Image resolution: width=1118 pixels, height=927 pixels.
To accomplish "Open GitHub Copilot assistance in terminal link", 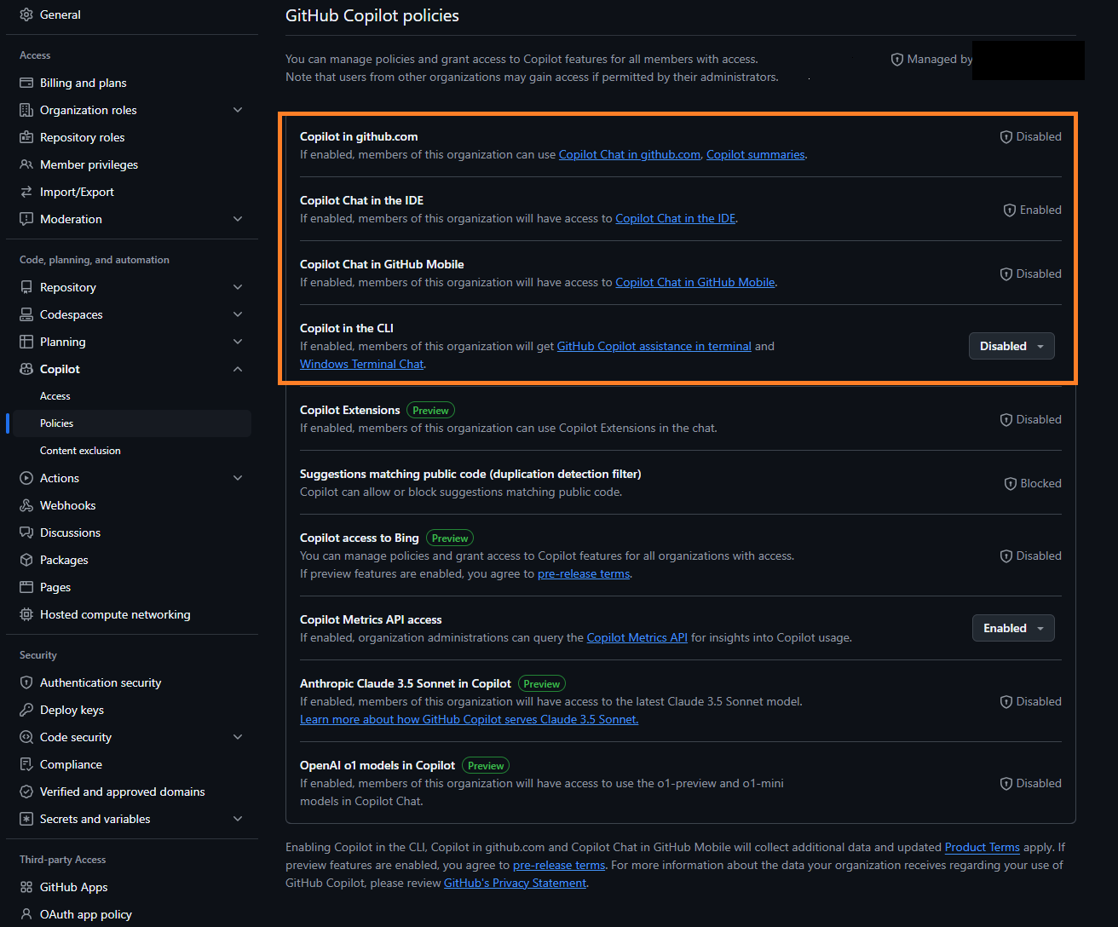I will (x=654, y=346).
